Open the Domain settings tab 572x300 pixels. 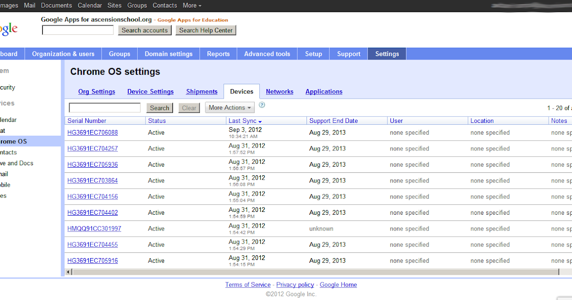(169, 54)
